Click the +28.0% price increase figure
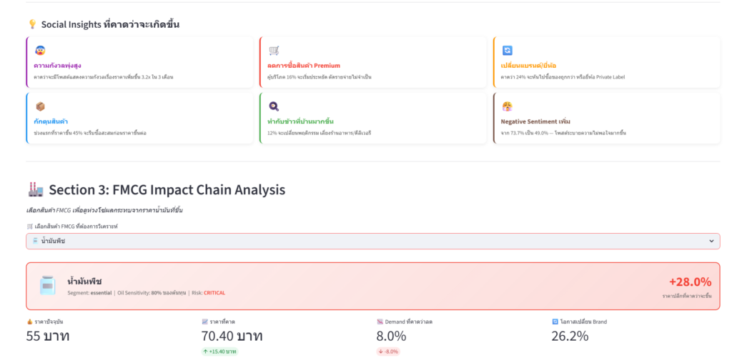 690,282
